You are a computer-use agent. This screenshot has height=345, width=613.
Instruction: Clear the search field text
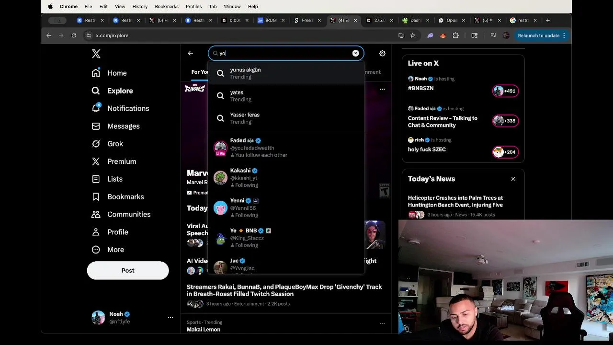tap(355, 53)
